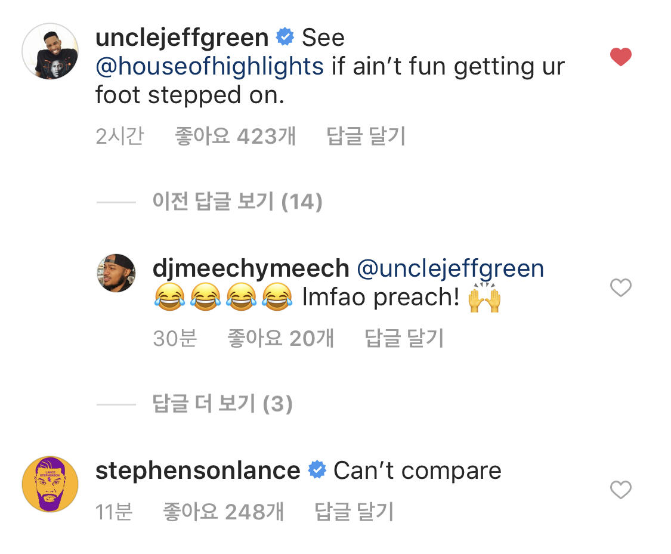Screen dimensions: 671x554
Task: Reply to stephensonlance's comment
Action: click(353, 512)
